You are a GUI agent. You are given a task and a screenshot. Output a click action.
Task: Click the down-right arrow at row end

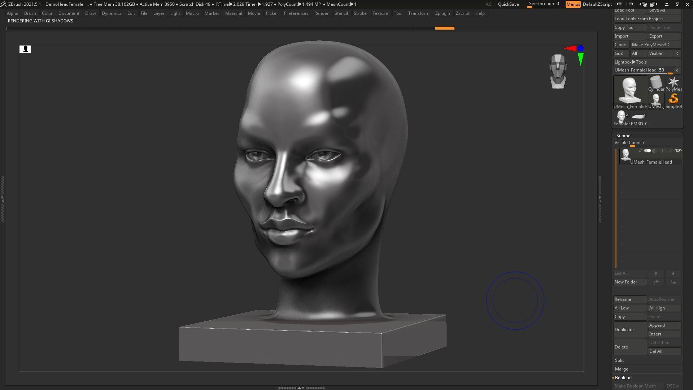[x=673, y=282]
